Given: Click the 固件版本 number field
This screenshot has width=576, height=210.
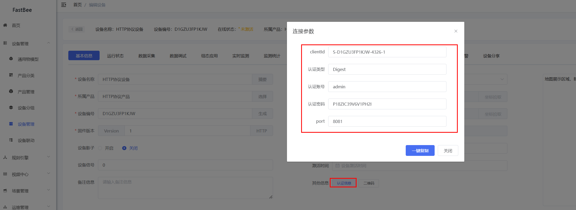Looking at the screenshot, I should [x=187, y=131].
